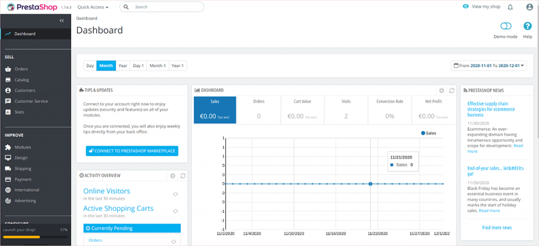Click the Design monitor icon
Viewport: 539px width, 246px height.
[8, 158]
